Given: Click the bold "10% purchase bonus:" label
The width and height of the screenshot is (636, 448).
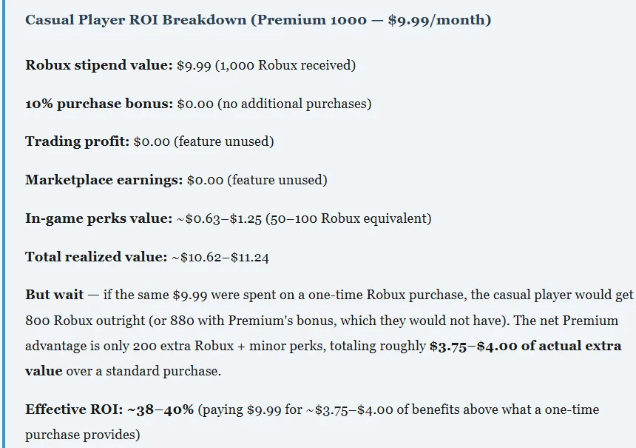Looking at the screenshot, I should point(98,104).
